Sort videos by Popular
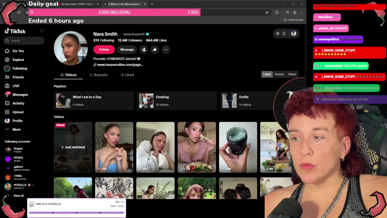 (x=279, y=74)
